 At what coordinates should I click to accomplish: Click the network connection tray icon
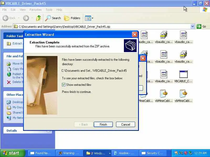(181, 153)
